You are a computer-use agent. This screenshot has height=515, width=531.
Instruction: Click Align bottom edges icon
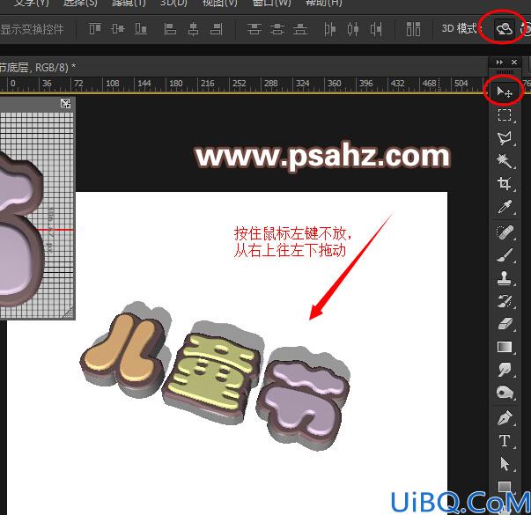coord(141,29)
